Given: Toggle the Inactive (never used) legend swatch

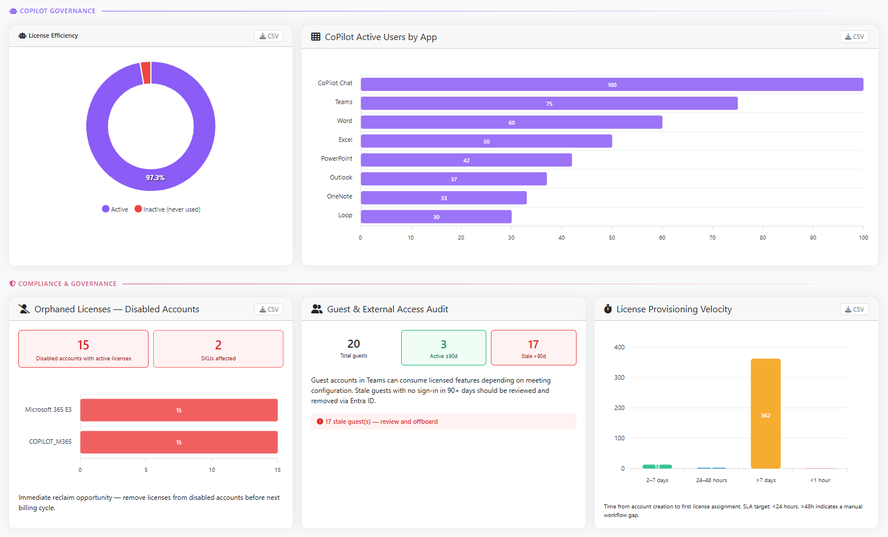Looking at the screenshot, I should (x=138, y=209).
